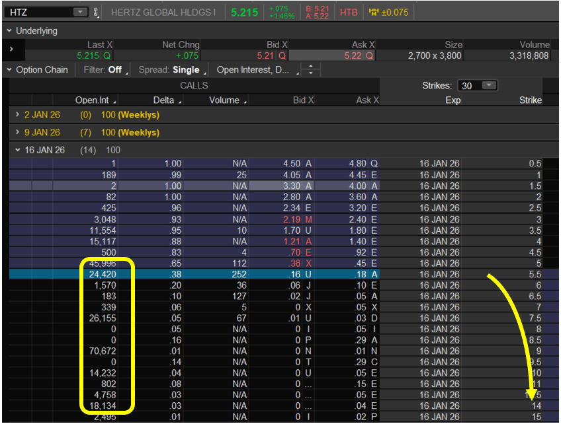Viewport: 561px width, 424px height.
Task: Click the 1.80 ask for strike 3.5
Action: pos(358,230)
